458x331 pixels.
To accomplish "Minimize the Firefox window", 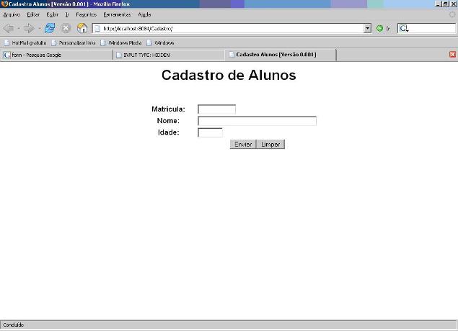I will [438, 4].
